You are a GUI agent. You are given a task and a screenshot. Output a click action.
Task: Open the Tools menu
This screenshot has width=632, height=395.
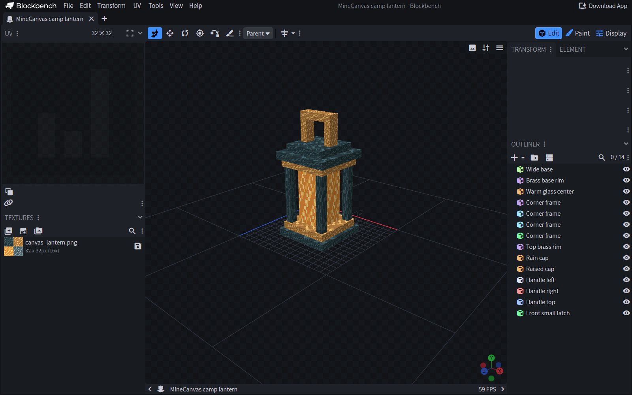[156, 6]
